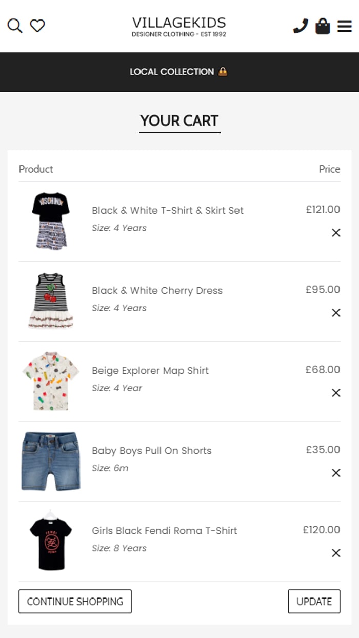
Task: Click the denim shorts thumbnail
Action: point(51,461)
